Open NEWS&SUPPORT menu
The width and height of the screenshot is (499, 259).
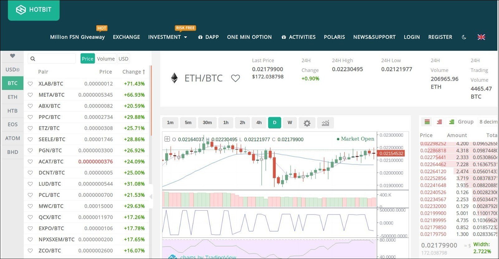(x=374, y=37)
